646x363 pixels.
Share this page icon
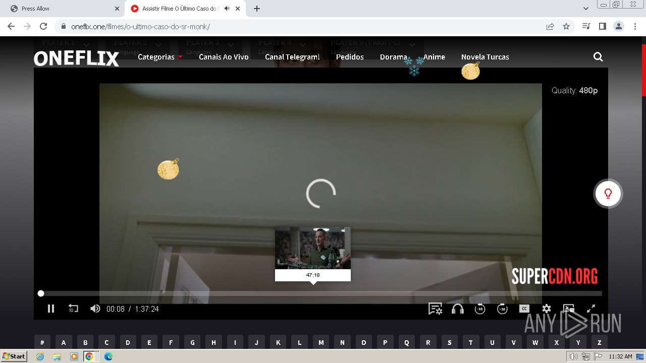pos(550,26)
